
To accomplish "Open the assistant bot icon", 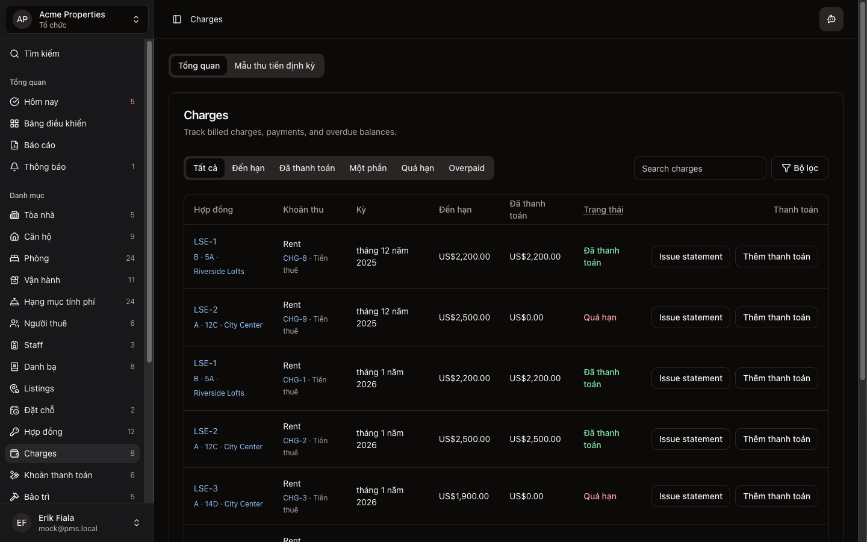I will (x=831, y=19).
